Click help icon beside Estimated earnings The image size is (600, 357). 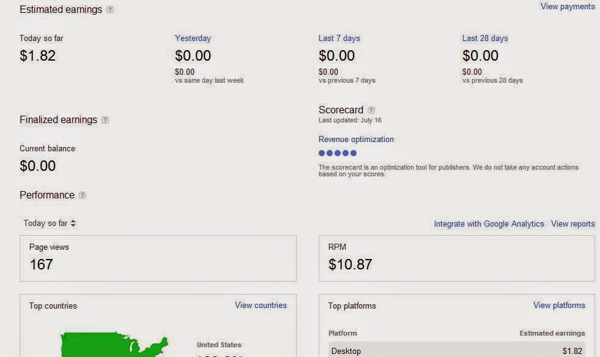110,10
